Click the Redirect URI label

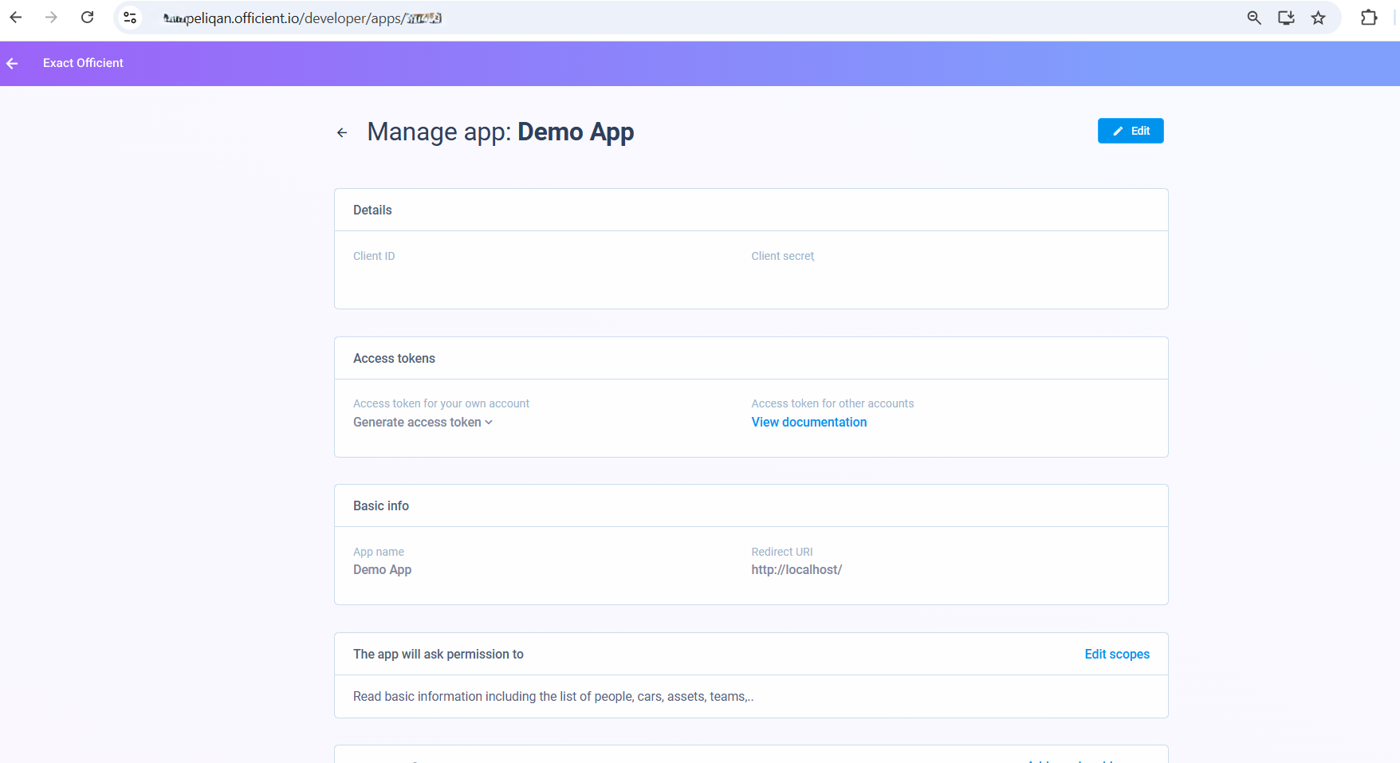point(782,552)
